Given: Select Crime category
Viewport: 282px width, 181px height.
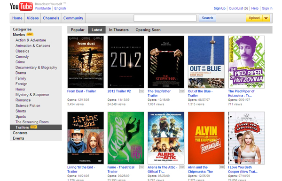Looking at the screenshot, I should pyautogui.click(x=20, y=62).
